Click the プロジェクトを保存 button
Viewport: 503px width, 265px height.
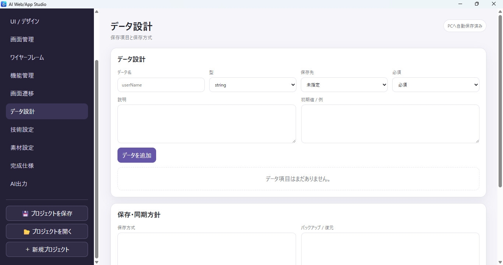[x=47, y=213]
